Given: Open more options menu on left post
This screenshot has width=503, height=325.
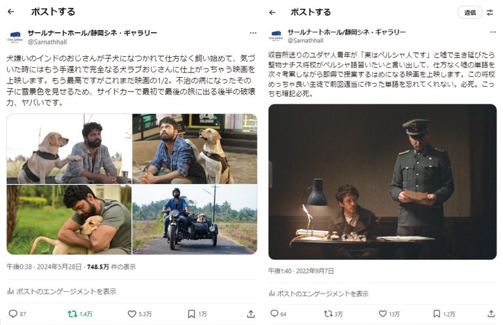Looking at the screenshot, I should tap(253, 33).
